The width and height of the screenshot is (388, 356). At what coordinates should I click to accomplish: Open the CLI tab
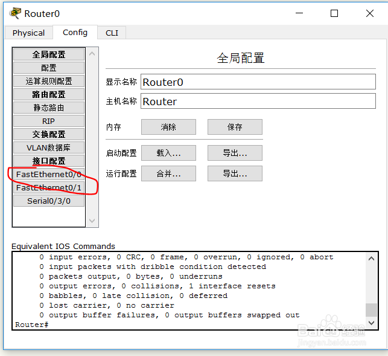[112, 33]
